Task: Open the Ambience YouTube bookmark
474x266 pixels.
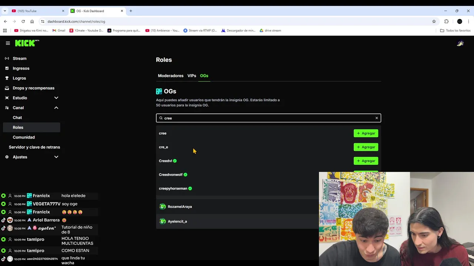Action: 163,31
